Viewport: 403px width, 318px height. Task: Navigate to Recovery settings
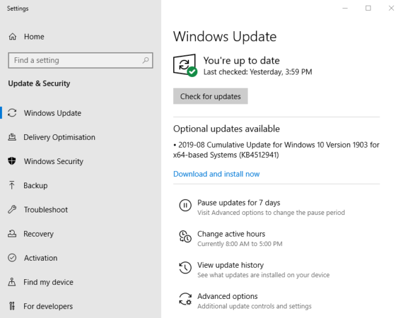pyautogui.click(x=39, y=233)
